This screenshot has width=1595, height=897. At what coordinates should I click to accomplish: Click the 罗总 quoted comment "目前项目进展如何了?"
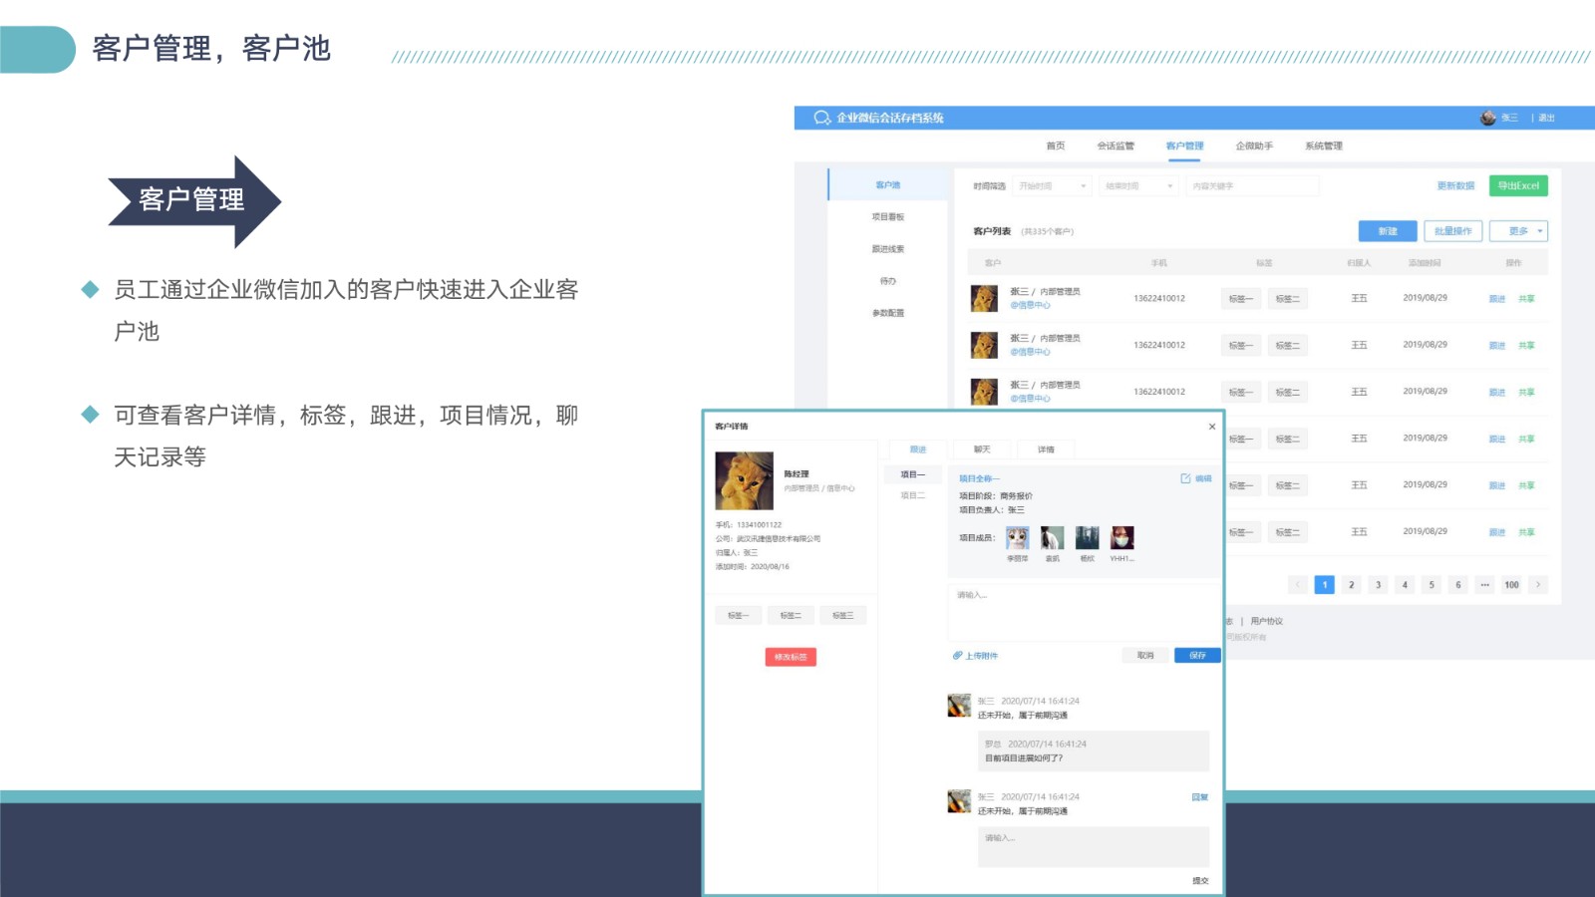1093,751
